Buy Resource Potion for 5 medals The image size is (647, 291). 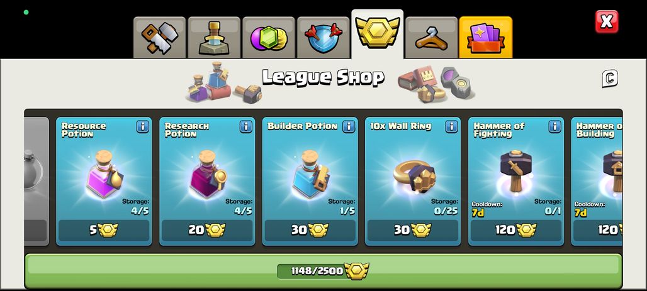click(x=104, y=230)
